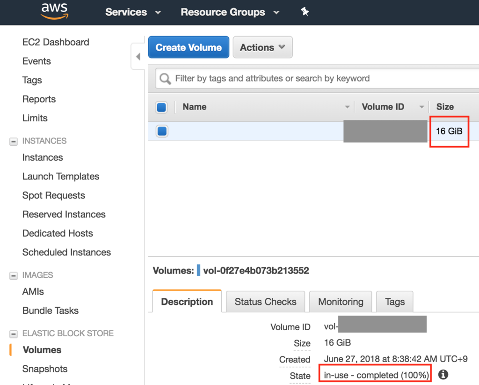Open Snapshots in the sidebar
The height and width of the screenshot is (385, 479).
tap(45, 369)
